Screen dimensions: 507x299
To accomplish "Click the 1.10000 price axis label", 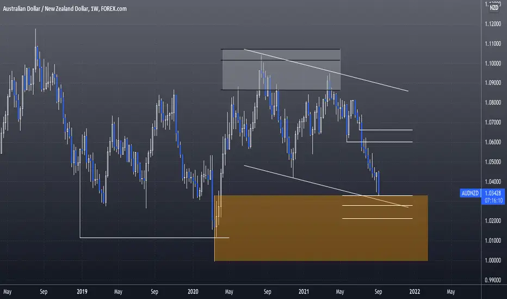I will 493,64.
